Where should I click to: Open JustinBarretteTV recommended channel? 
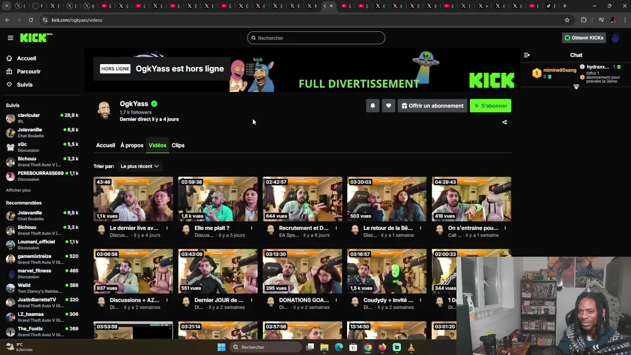pyautogui.click(x=42, y=302)
